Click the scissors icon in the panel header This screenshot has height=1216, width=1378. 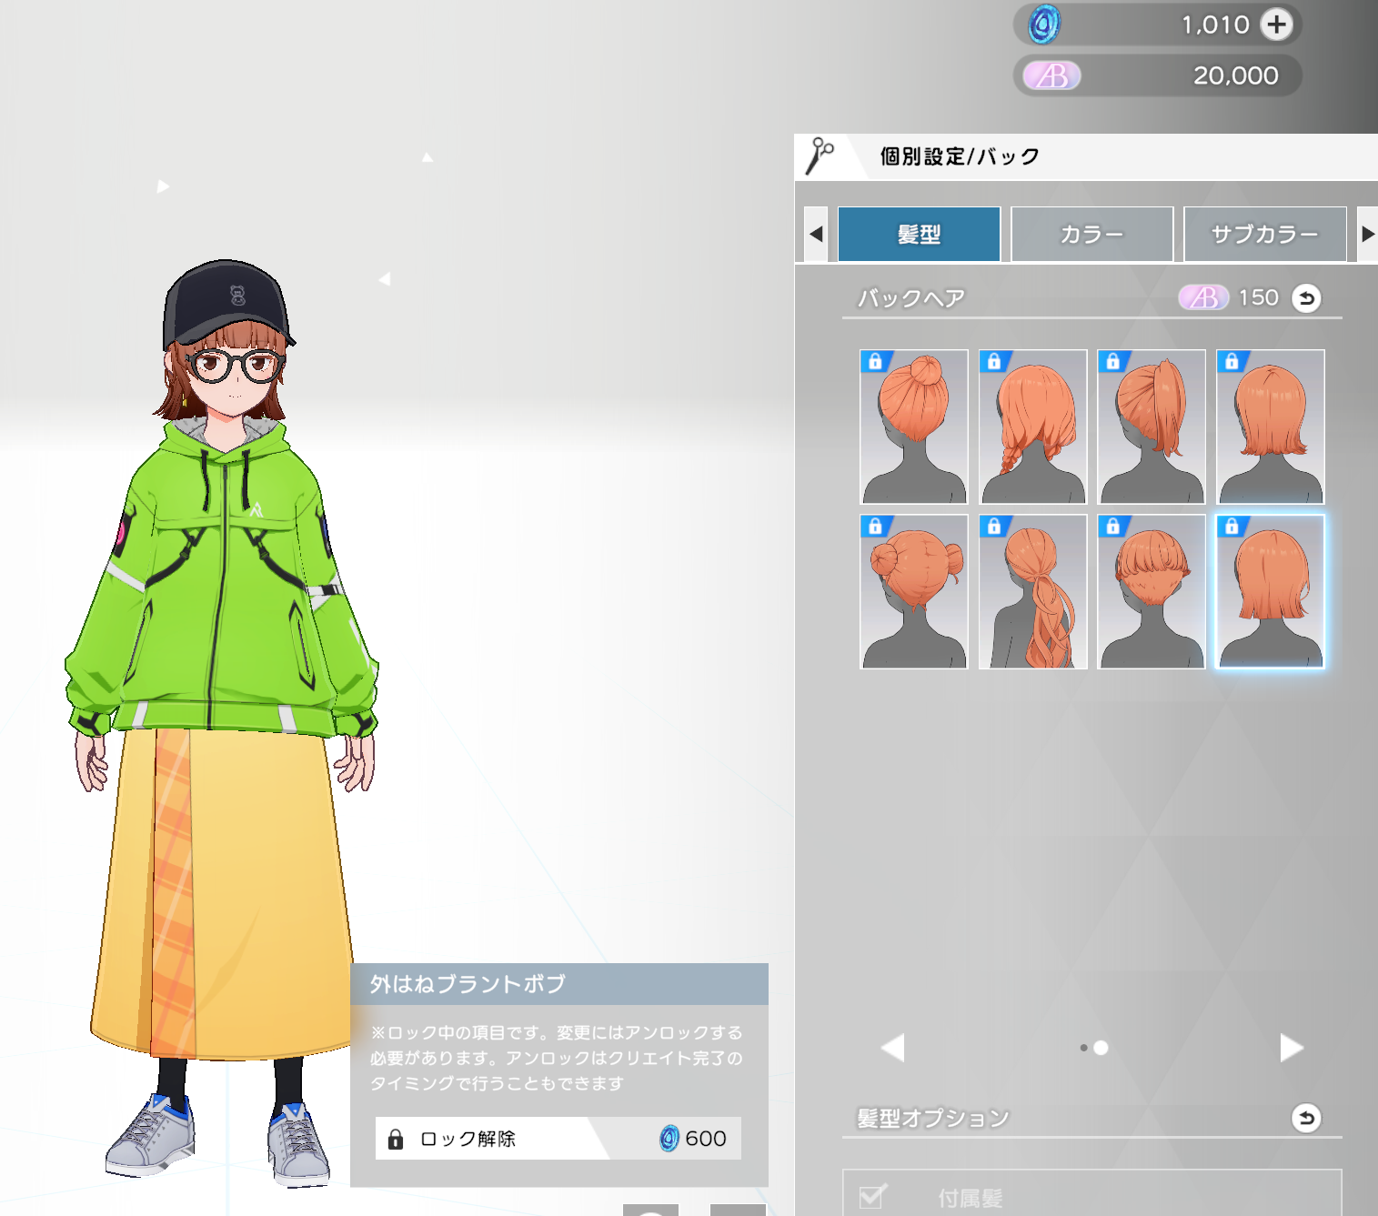pyautogui.click(x=820, y=156)
